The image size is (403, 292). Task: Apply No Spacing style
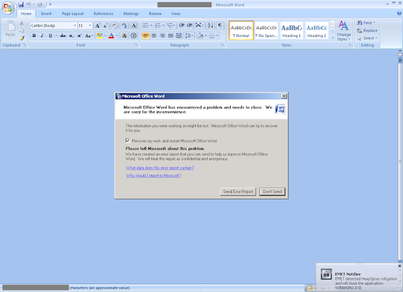click(266, 30)
